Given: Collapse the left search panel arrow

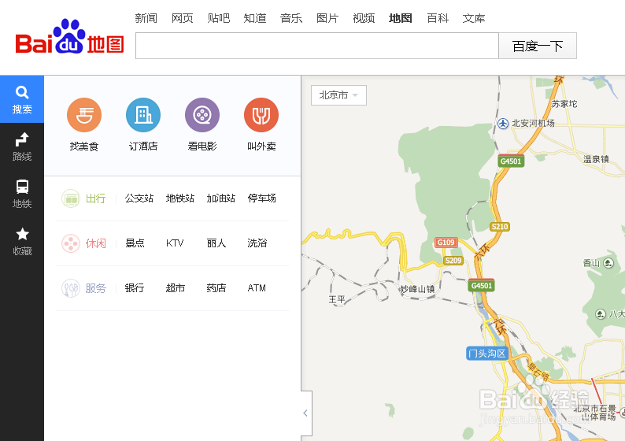Looking at the screenshot, I should pyautogui.click(x=305, y=413).
